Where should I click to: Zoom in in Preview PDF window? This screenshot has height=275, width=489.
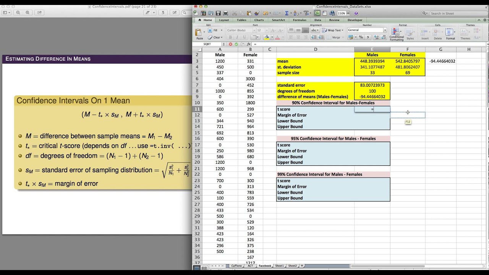28,13
